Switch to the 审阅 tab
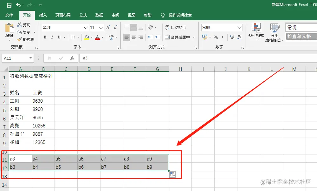317x191 pixels. 115,15
